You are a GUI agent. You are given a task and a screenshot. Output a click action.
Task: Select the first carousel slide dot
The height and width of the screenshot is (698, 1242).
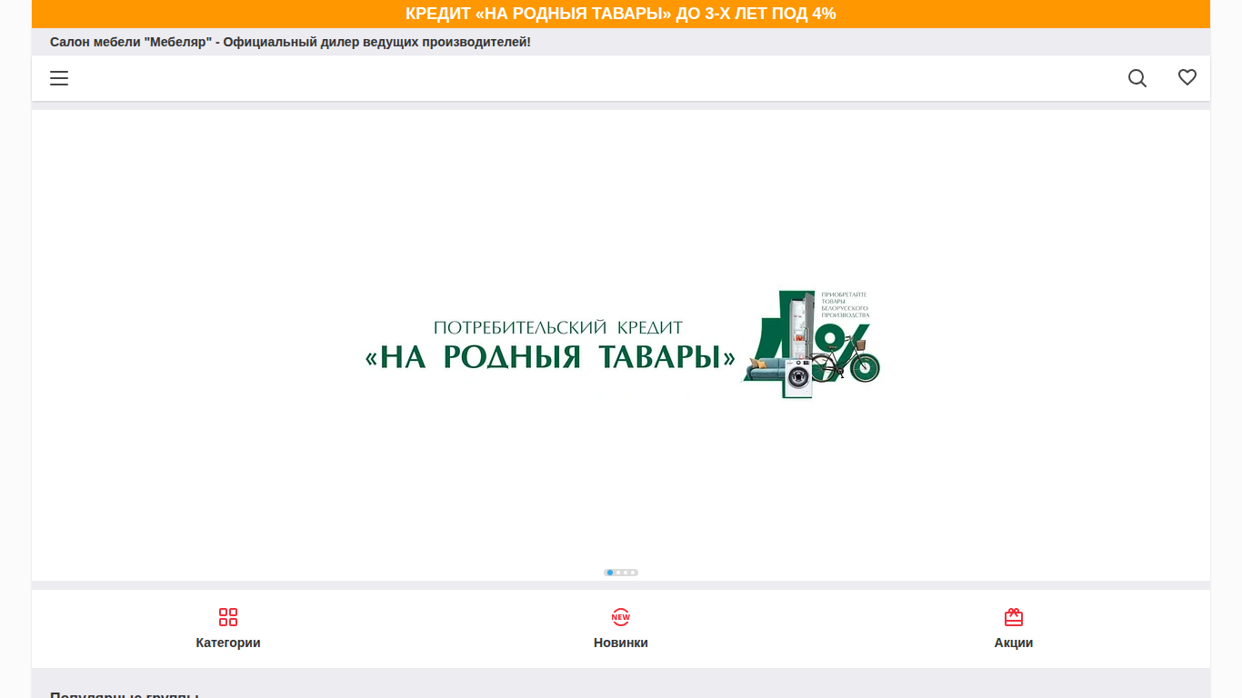pyautogui.click(x=610, y=573)
